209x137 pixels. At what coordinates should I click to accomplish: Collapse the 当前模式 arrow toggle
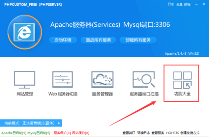pos(59,123)
